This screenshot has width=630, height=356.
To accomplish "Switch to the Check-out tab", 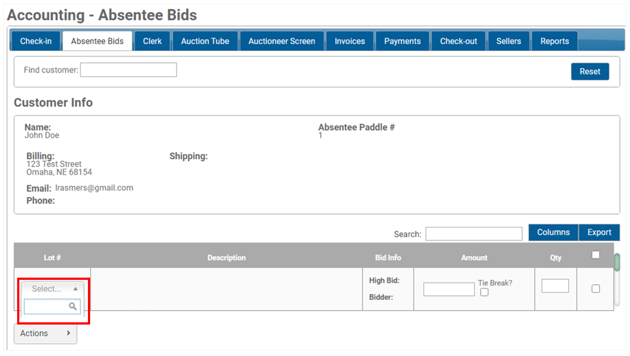I will (458, 40).
